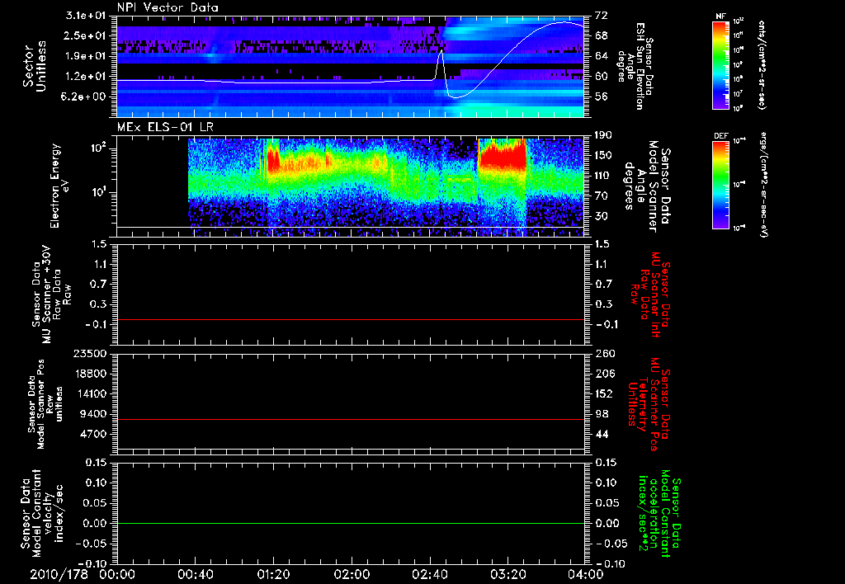
Task: Select the NPI Vector Data panel title
Action: point(168,7)
